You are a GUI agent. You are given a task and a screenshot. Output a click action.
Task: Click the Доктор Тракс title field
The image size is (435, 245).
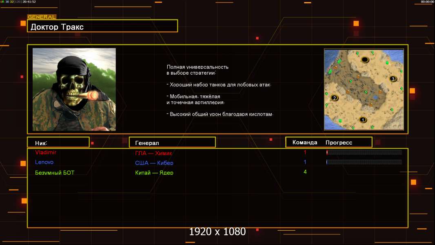102,26
